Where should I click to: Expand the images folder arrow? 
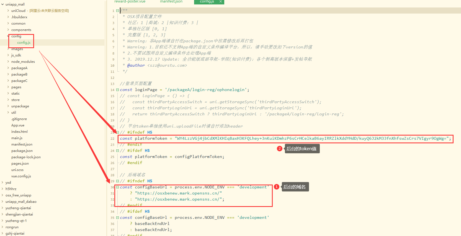(x=8, y=49)
